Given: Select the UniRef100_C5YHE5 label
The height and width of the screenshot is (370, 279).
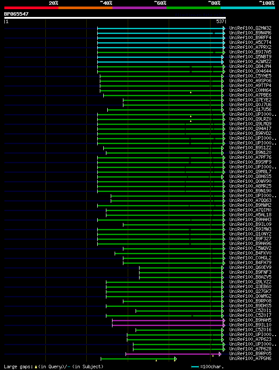Looking at the screenshot, I should coord(250,76).
